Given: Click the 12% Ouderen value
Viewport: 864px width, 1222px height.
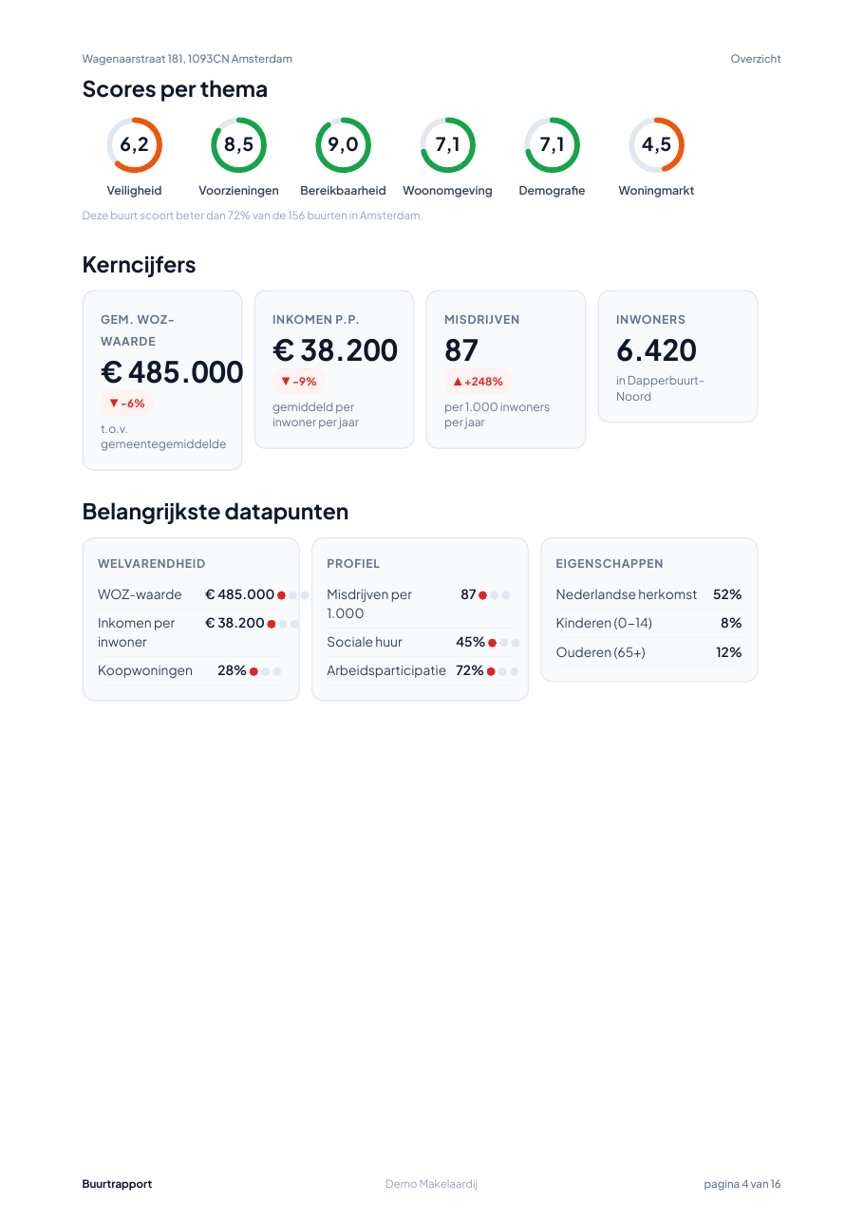Looking at the screenshot, I should click(729, 652).
